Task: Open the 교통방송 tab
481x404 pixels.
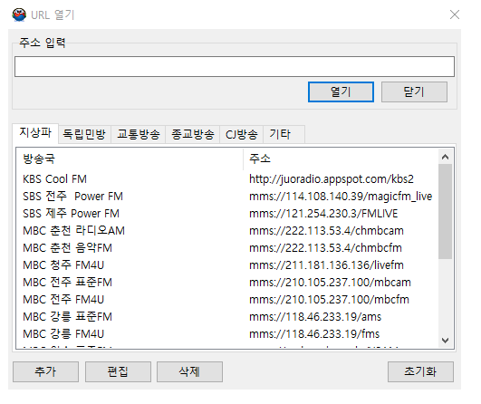Action: pyautogui.click(x=139, y=134)
